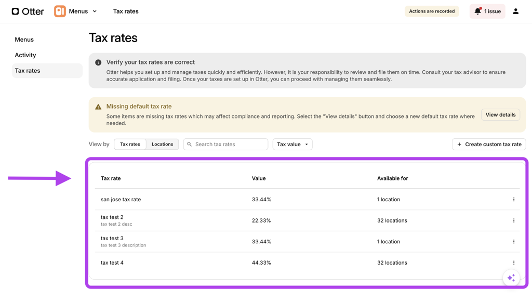Open Menus in the sidebar
Image resolution: width=532 pixels, height=300 pixels.
click(x=24, y=40)
